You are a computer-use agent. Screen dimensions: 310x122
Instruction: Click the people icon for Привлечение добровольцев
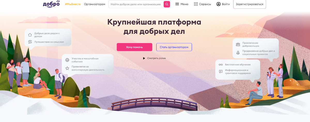(238, 44)
